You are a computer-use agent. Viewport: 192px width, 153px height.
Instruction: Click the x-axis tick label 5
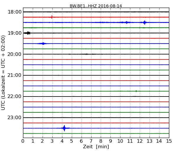coord(71,141)
